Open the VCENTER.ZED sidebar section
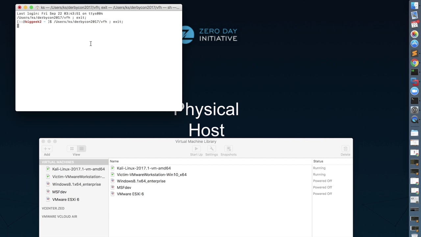 53,208
